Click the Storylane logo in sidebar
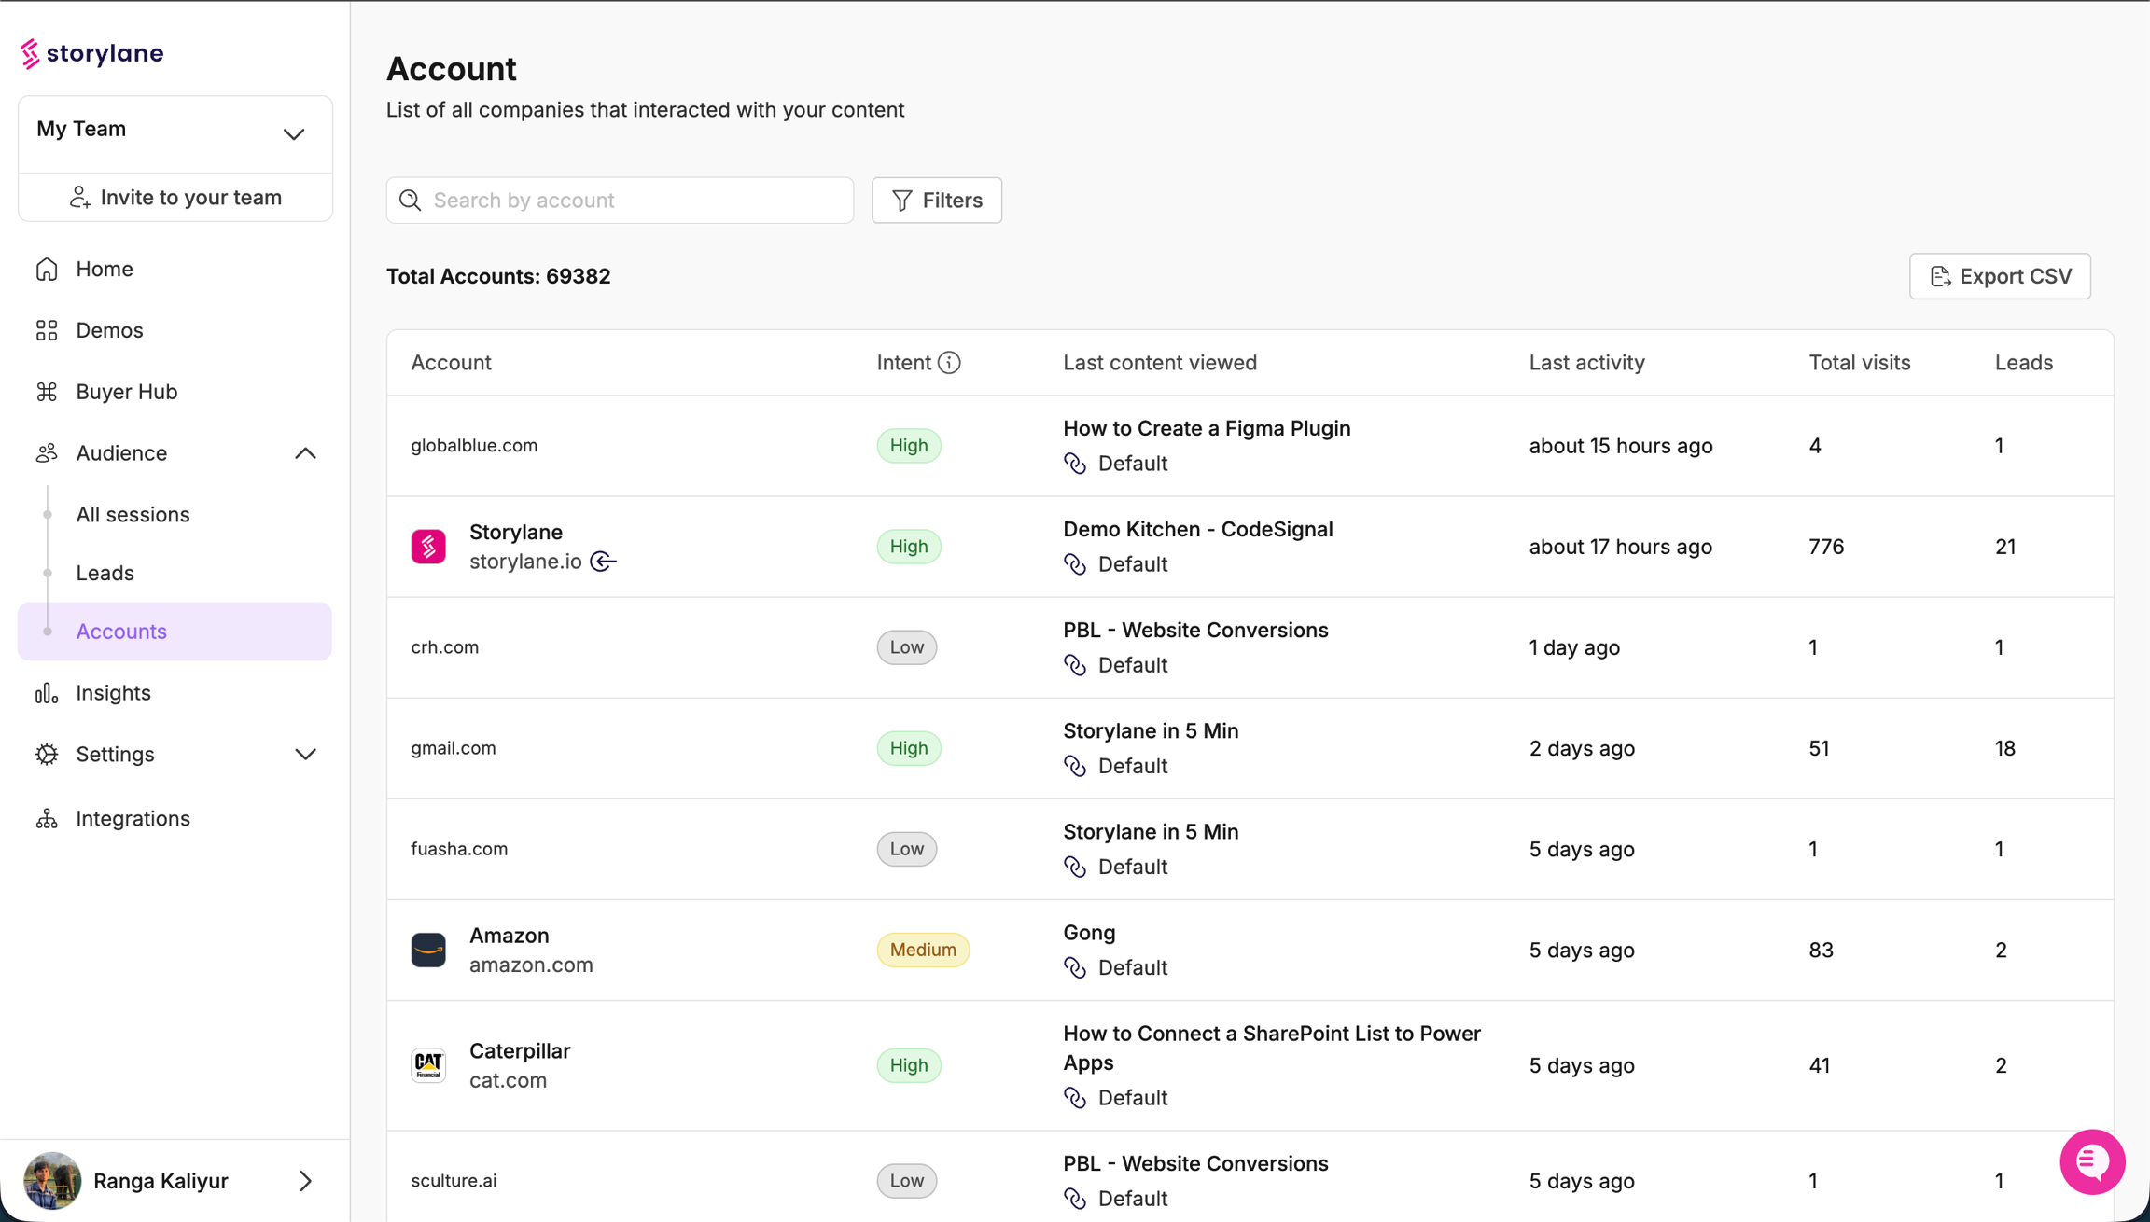2150x1222 pixels. point(91,54)
